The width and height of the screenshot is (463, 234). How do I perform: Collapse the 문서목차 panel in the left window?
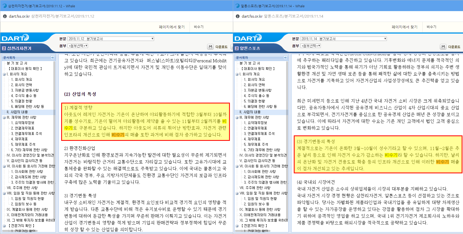(x=53, y=58)
